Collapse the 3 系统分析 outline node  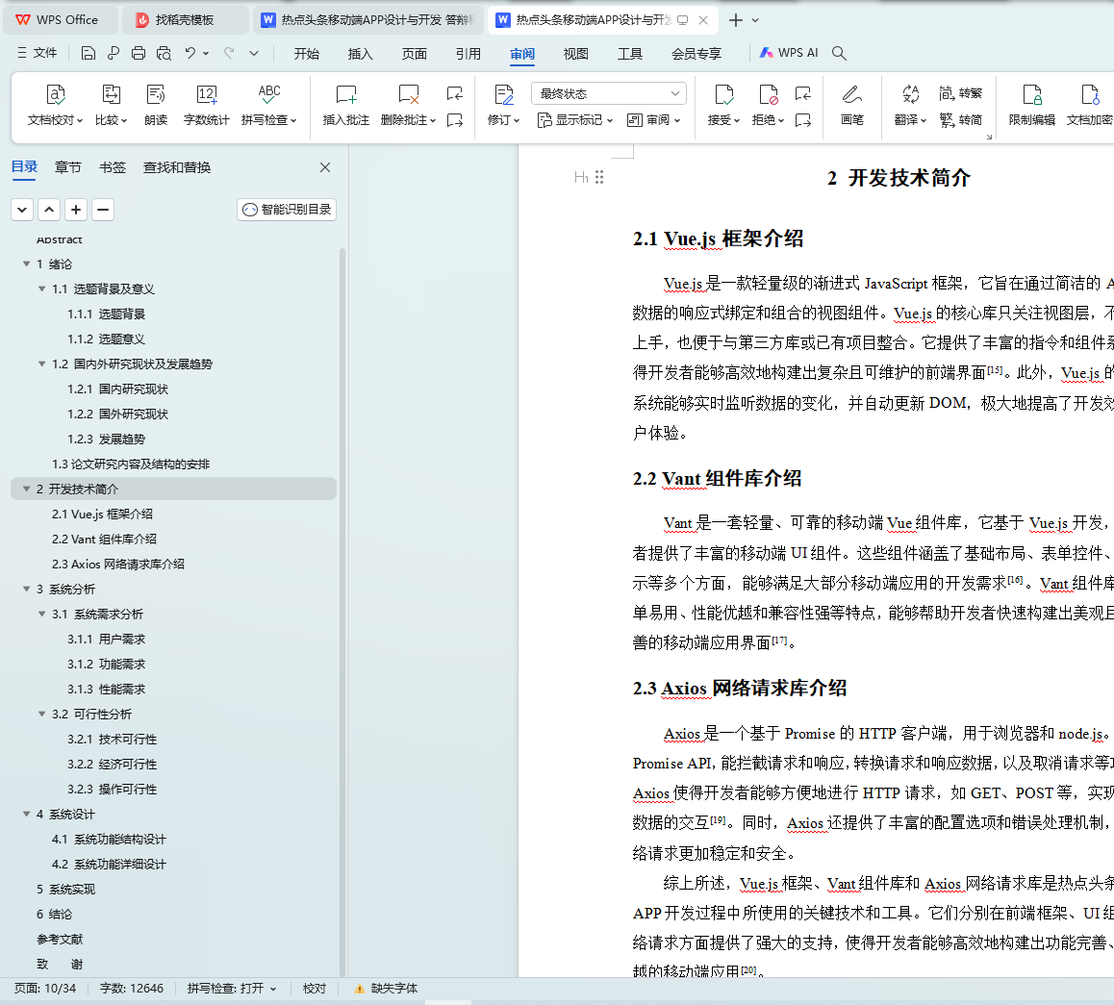tap(26, 589)
